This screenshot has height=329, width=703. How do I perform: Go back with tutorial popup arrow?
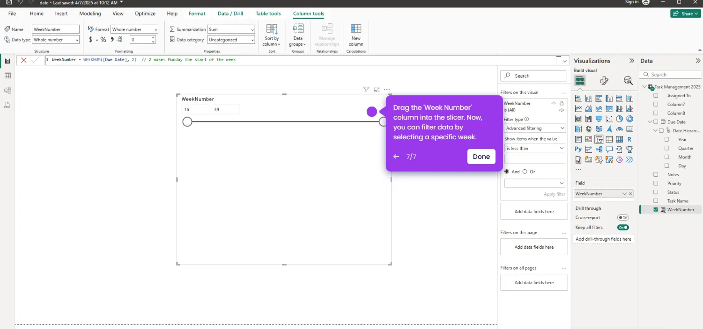coord(396,157)
